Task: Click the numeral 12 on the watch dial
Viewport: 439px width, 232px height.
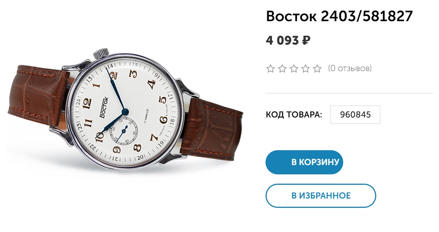Action: point(87,102)
